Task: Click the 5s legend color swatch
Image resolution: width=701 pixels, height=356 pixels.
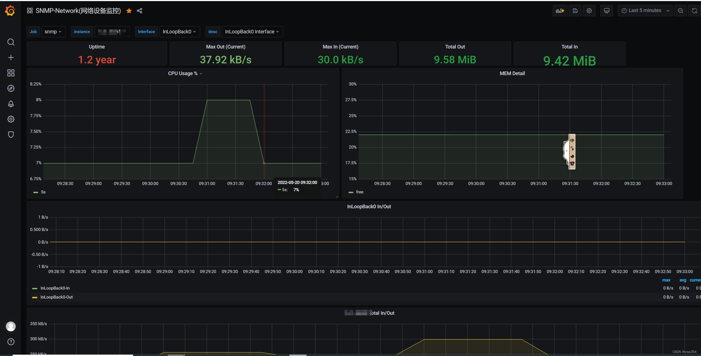Action: (36, 192)
